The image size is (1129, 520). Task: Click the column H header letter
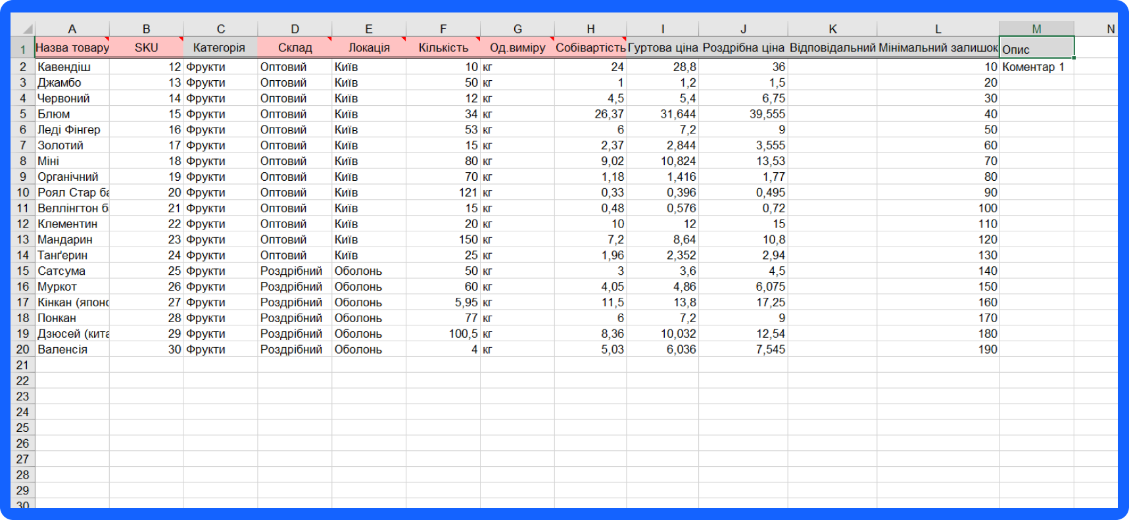[590, 29]
